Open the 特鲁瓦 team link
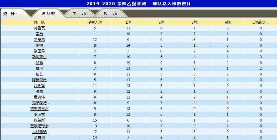The width and height of the screenshot is (277, 140). click(39, 28)
